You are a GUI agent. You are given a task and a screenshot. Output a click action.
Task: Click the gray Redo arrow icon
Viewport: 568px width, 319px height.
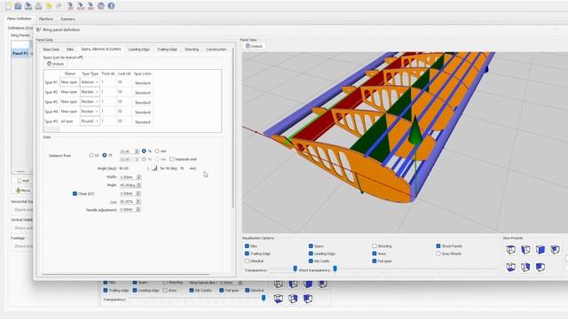tap(59, 6)
